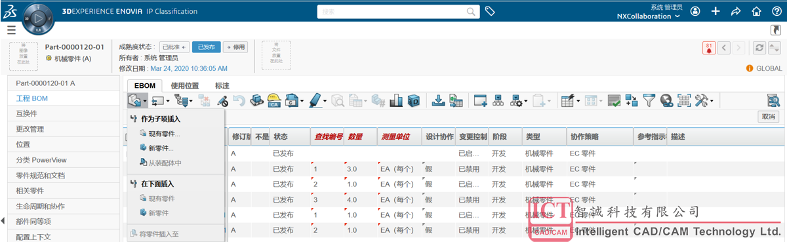Click the download arrow toolbar icon
787x242 pixels.
[x=439, y=100]
